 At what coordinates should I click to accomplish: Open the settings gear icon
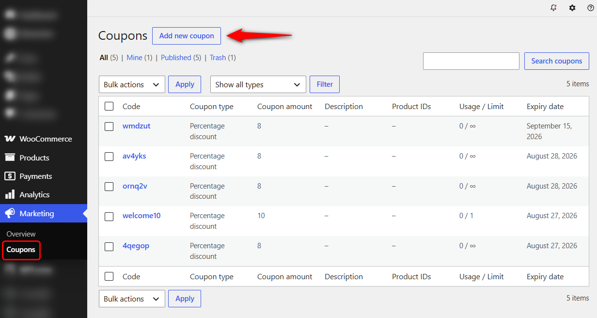click(x=572, y=8)
